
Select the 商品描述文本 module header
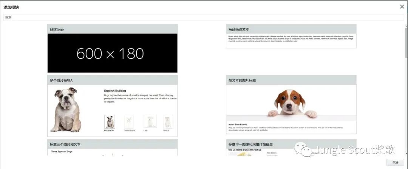coord(291,29)
